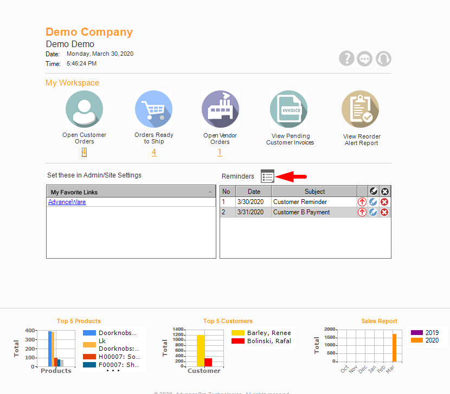This screenshot has height=394, width=450.
Task: Click the Orders Ready to Ship cart icon
Action: [153, 109]
